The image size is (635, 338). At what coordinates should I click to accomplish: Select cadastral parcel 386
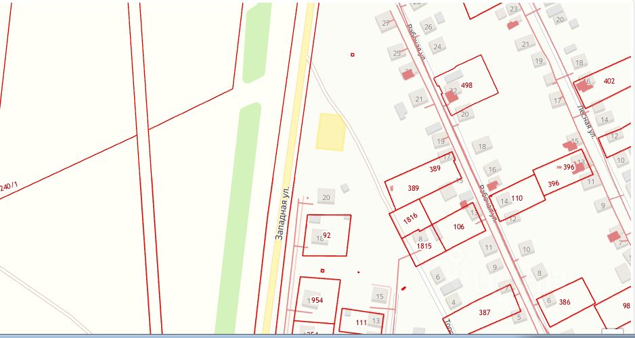[565, 301]
